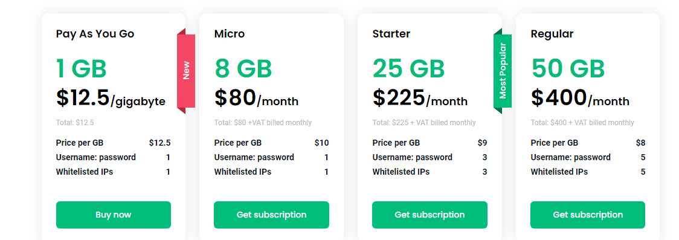Get subscription for the Regular plan
Screen dimensions: 679x240
click(x=588, y=215)
